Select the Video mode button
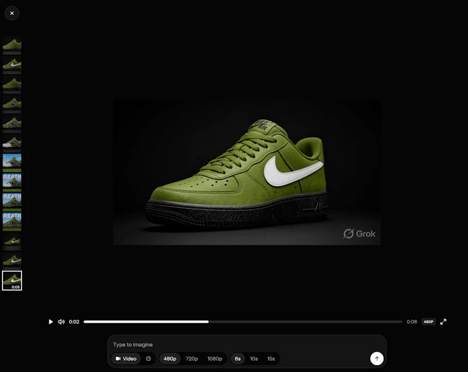The height and width of the screenshot is (372, 468). (x=126, y=358)
